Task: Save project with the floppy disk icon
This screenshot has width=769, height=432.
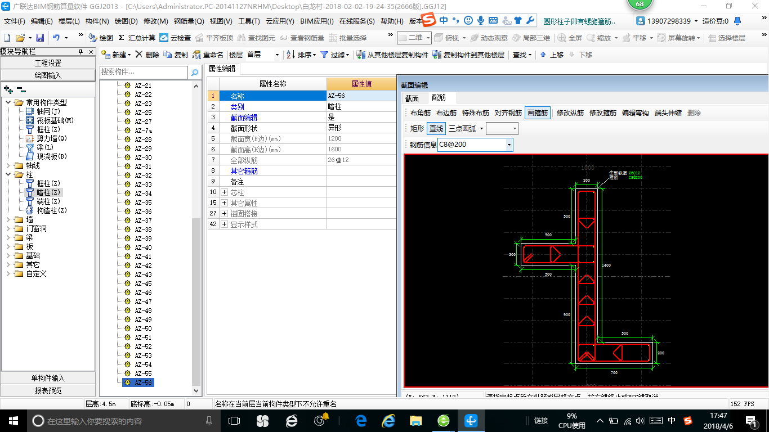Action: click(40, 38)
